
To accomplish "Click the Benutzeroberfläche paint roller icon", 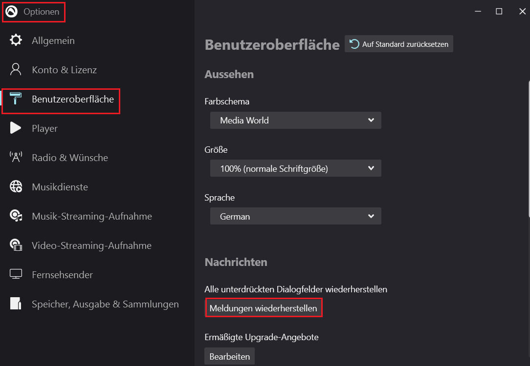I will [16, 98].
